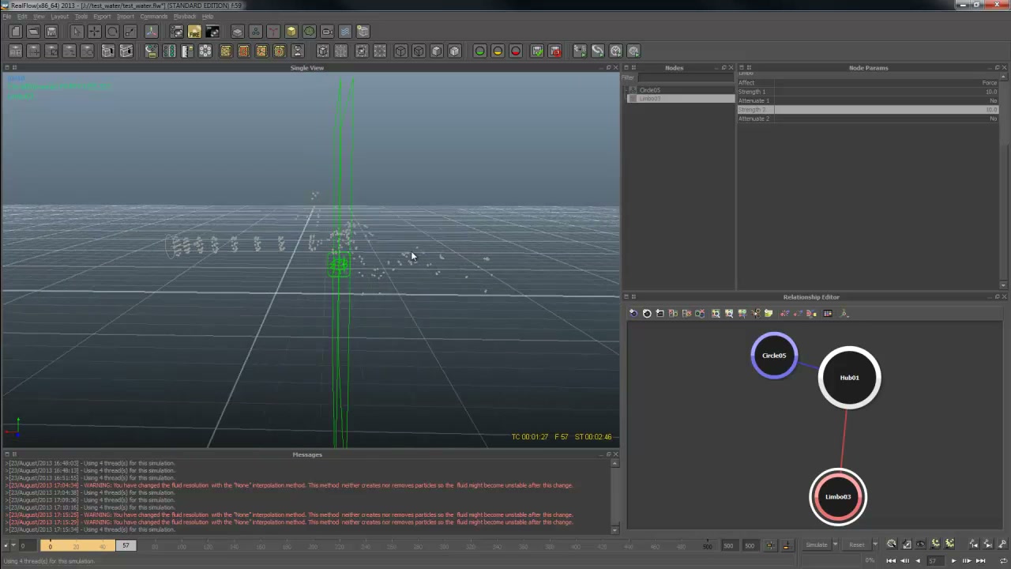Viewport: 1011px width, 569px height.
Task: Click the Strength 2 parameter row
Action: click(x=868, y=110)
